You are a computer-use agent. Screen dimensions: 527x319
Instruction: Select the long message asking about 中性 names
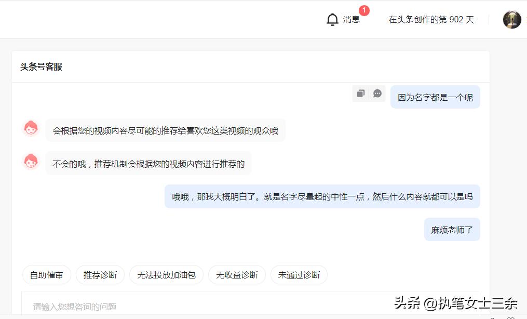pyautogui.click(x=322, y=196)
